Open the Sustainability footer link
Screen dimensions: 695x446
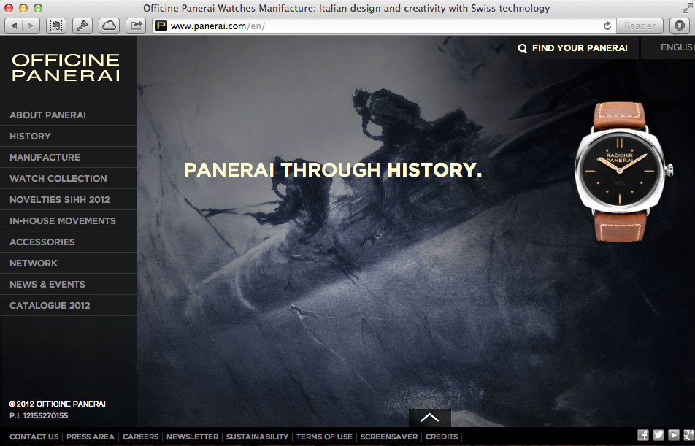click(257, 437)
